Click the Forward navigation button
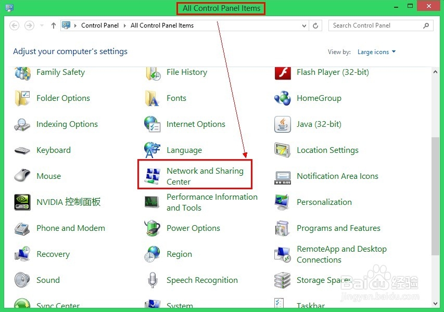This screenshot has width=444, height=312. click(29, 25)
